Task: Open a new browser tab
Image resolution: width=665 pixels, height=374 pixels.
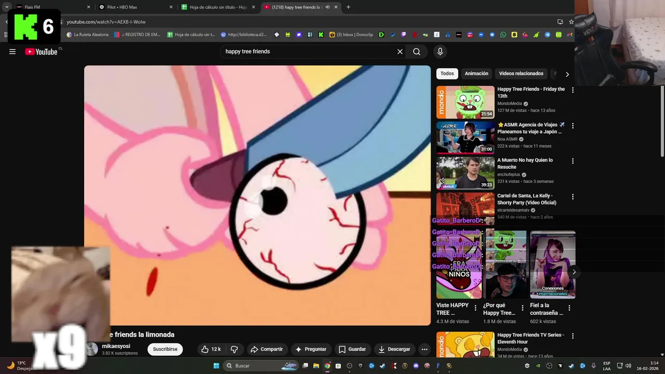Action: click(348, 7)
